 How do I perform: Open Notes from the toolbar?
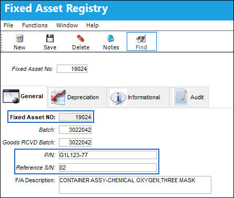(111, 41)
